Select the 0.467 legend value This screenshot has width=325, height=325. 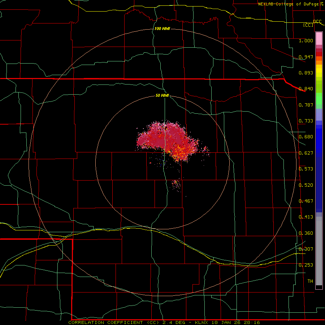[x=306, y=201]
